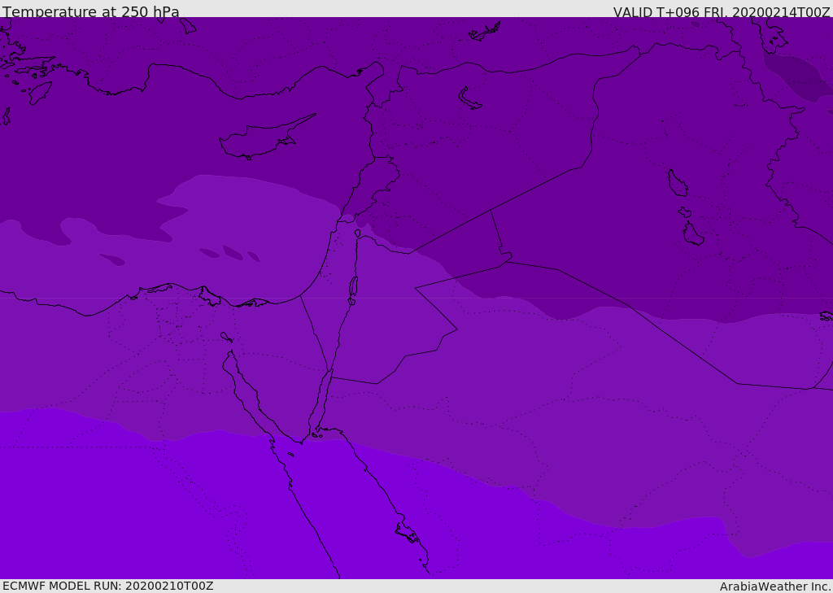The height and width of the screenshot is (593, 833).
Task: Click the 'ArabiaWeather Inc' credit text
Action: click(x=775, y=586)
